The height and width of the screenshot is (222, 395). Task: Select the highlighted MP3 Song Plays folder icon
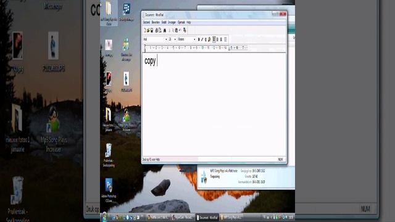(109, 13)
